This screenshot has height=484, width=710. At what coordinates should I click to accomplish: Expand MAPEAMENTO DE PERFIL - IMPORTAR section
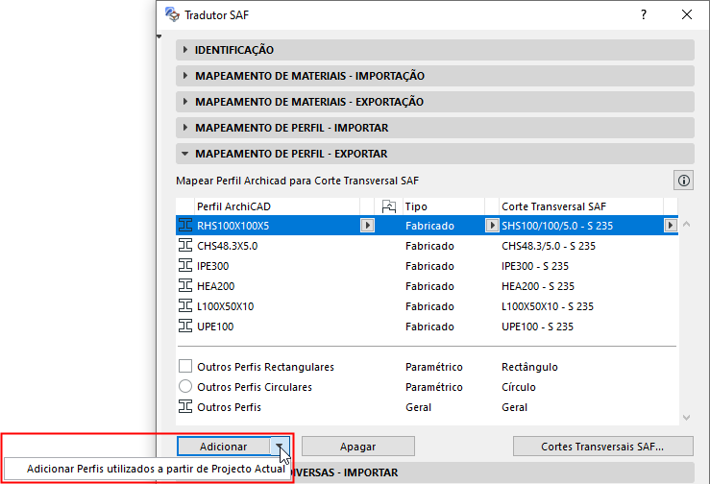[x=185, y=128]
